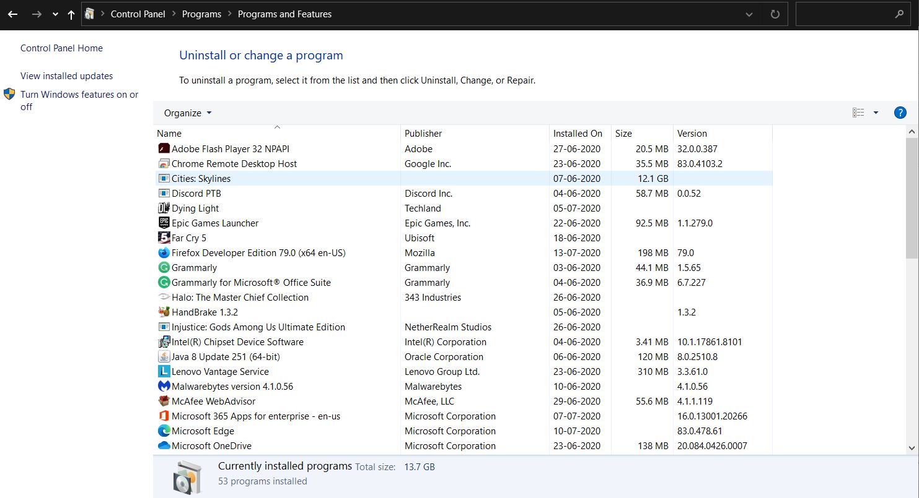Sort by the Name column header
Image resolution: width=919 pixels, height=498 pixels.
277,133
